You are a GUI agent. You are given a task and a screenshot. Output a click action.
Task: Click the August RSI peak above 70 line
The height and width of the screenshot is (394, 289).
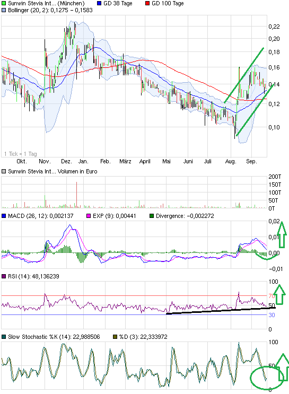click(x=239, y=294)
